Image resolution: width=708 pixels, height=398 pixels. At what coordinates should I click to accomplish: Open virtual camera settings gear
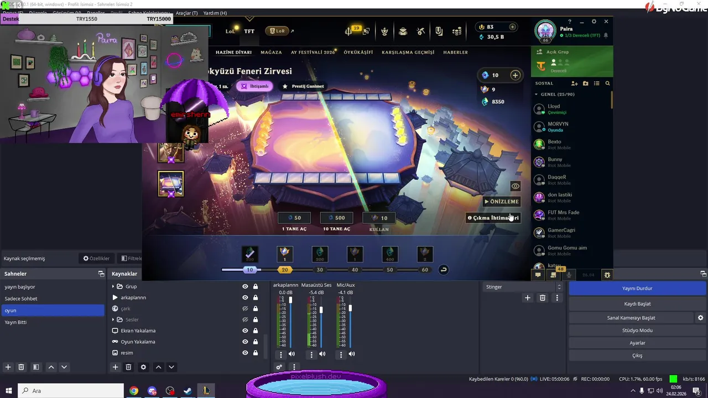(700, 318)
